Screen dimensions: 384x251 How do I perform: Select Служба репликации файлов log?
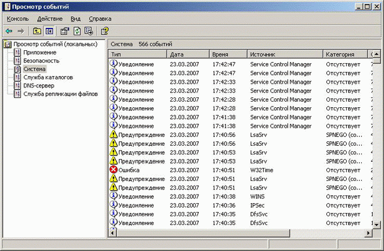(61, 93)
